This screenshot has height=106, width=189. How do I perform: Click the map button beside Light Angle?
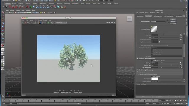point(181,63)
